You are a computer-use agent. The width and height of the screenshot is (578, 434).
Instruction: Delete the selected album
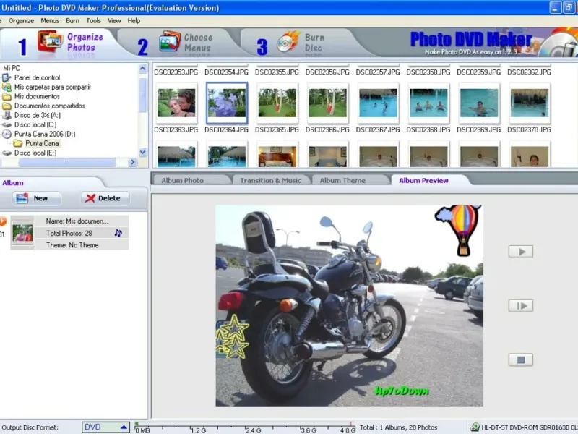point(105,198)
